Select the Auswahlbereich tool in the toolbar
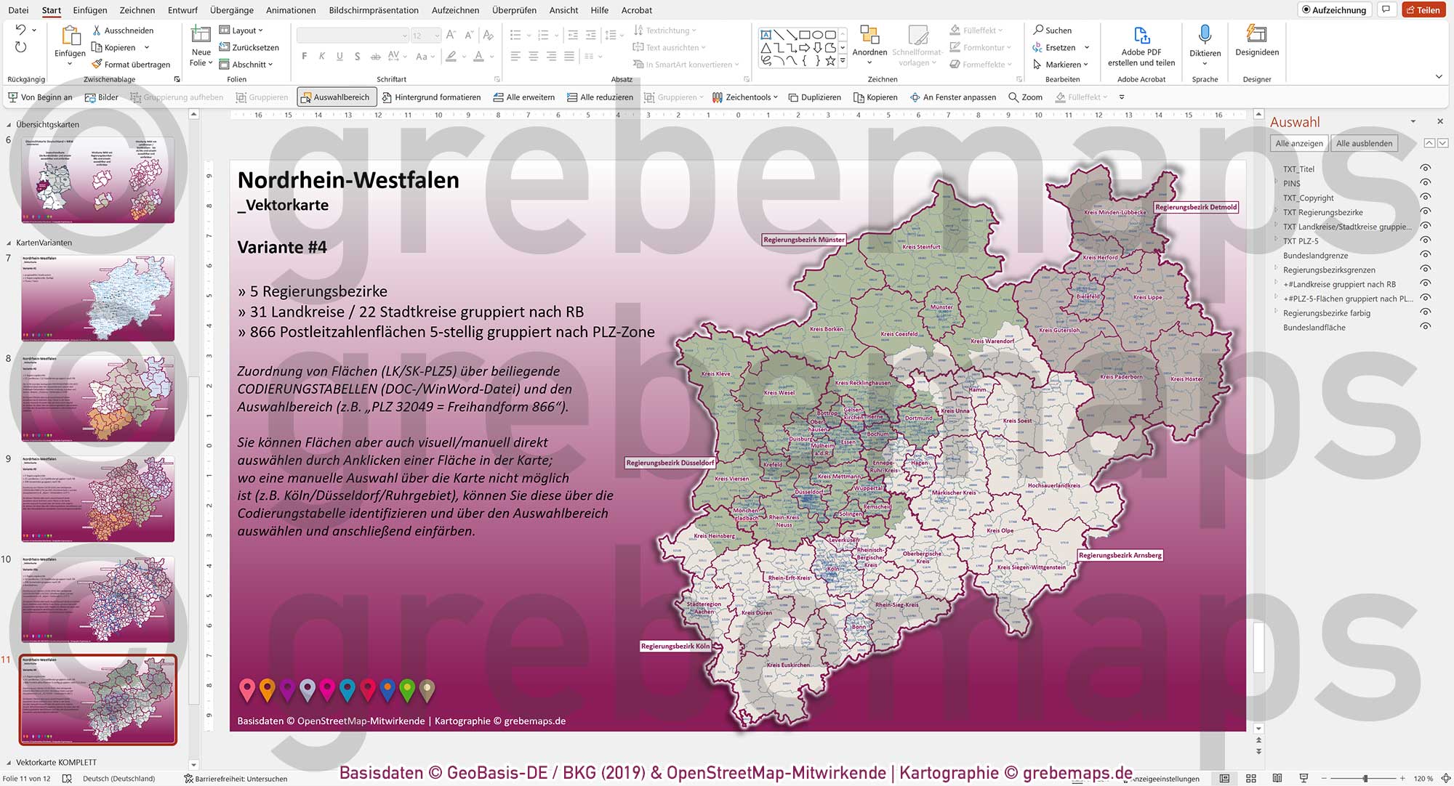The width and height of the screenshot is (1454, 786). (336, 97)
